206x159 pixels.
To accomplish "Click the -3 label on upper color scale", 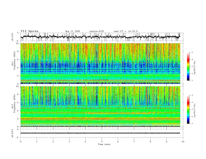I will click(x=192, y=52).
